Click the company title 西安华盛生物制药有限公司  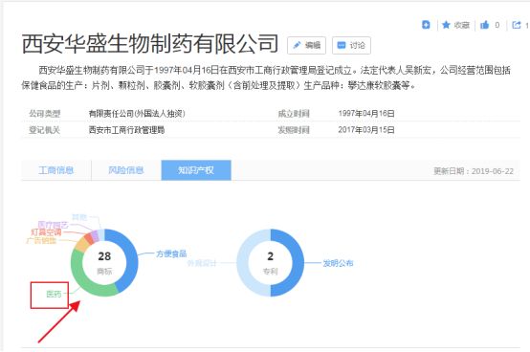[150, 44]
